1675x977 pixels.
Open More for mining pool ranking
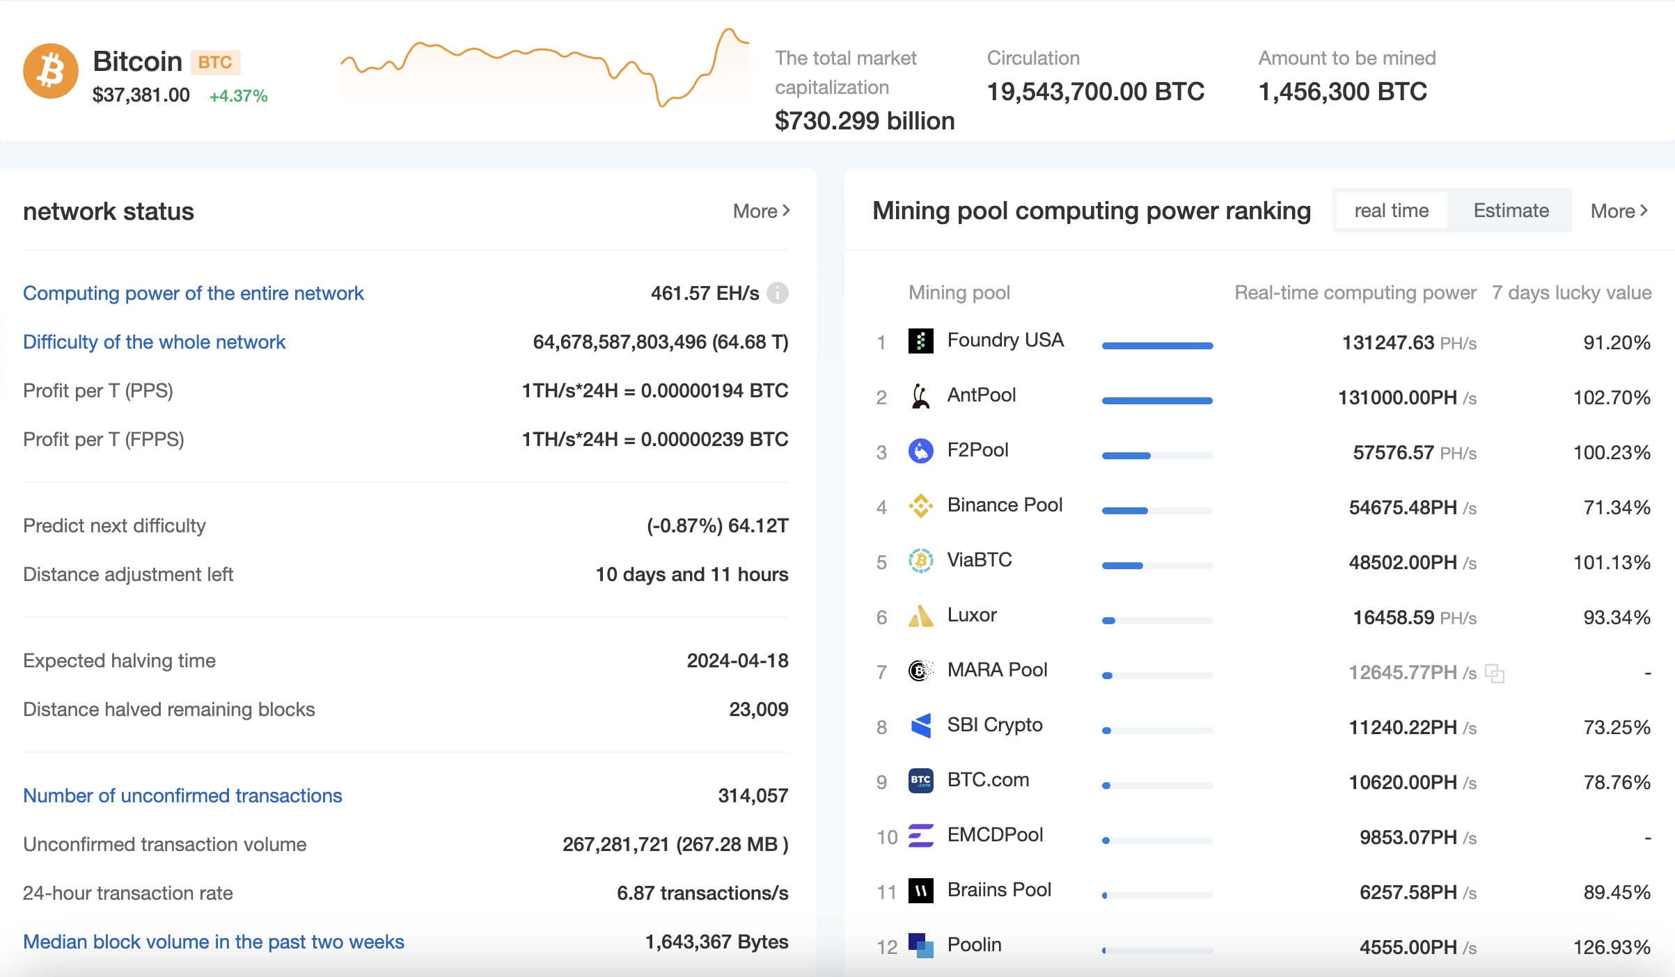click(1619, 211)
